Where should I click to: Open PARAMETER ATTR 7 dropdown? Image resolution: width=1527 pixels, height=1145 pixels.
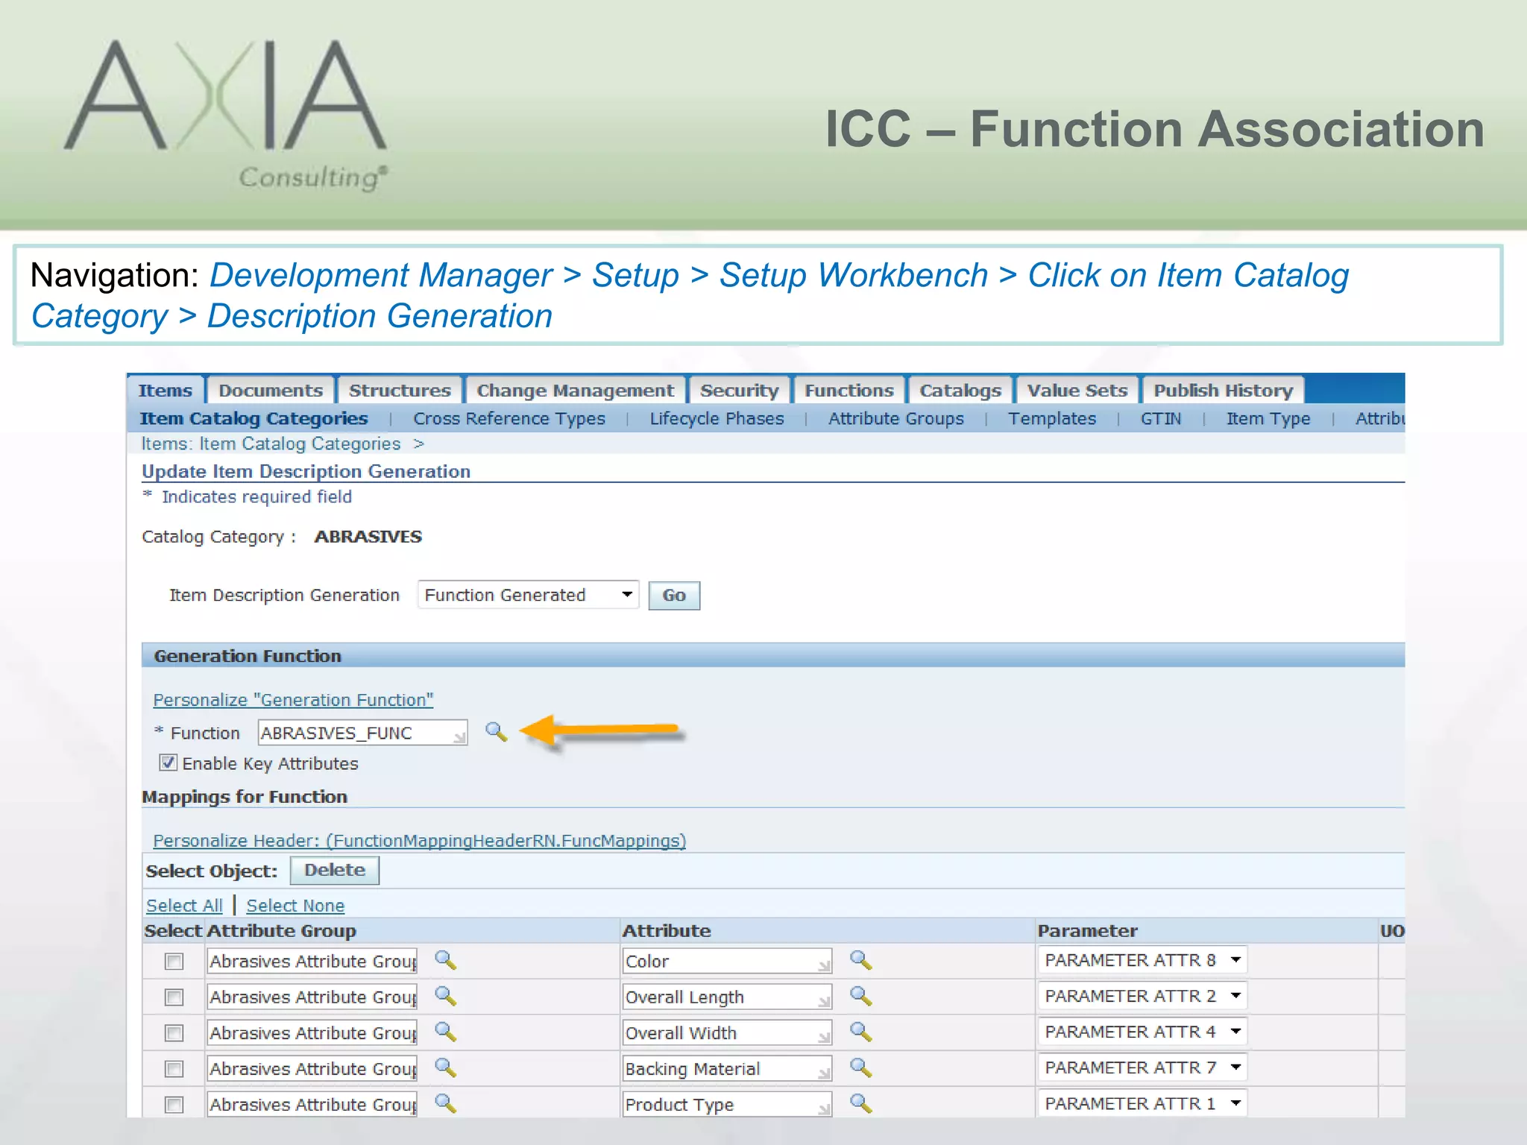point(1142,1067)
